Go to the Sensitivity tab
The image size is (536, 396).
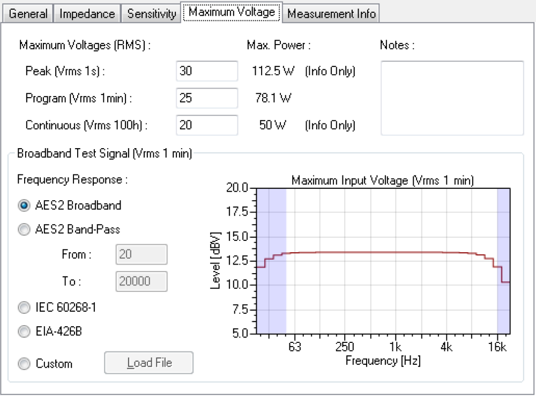(152, 13)
